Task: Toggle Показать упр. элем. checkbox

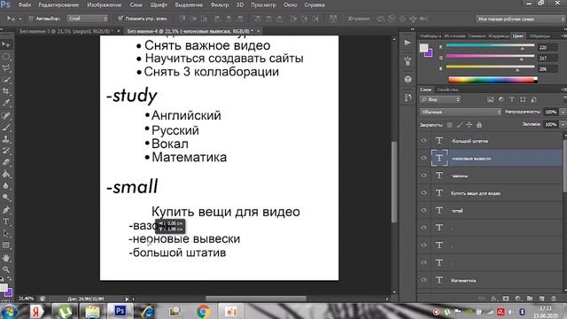Action: click(120, 18)
